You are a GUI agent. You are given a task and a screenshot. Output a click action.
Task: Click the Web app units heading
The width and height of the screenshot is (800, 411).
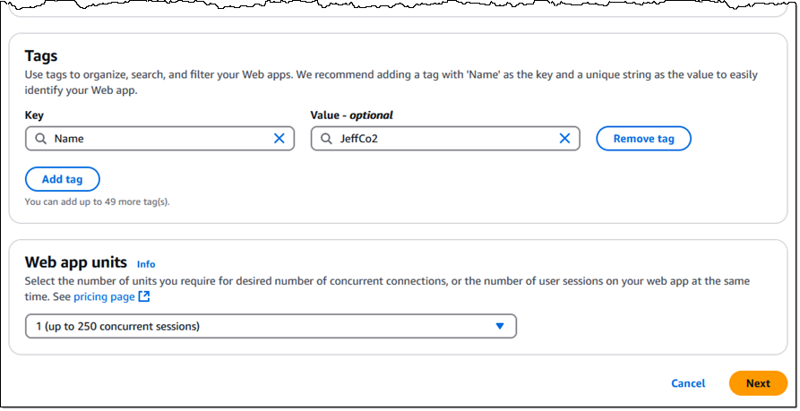click(75, 262)
